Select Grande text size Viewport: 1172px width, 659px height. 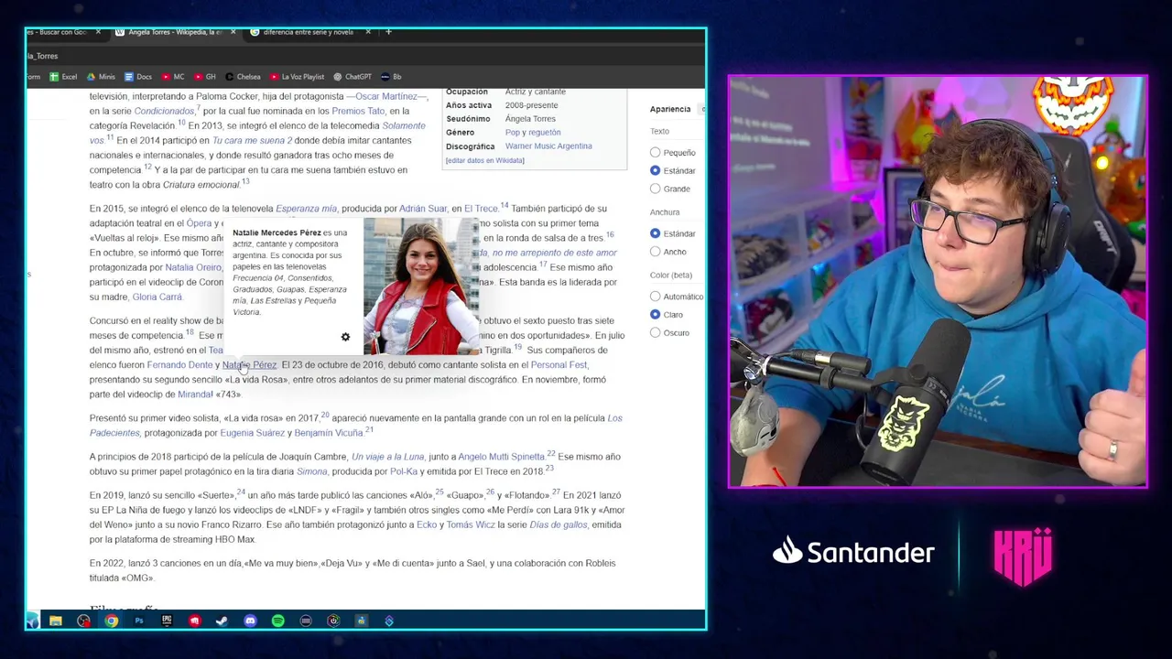pyautogui.click(x=655, y=189)
